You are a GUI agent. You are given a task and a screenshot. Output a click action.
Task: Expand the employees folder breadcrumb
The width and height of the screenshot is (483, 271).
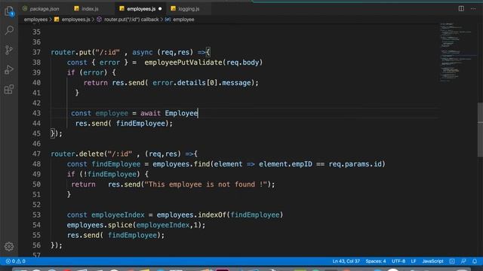35,20
